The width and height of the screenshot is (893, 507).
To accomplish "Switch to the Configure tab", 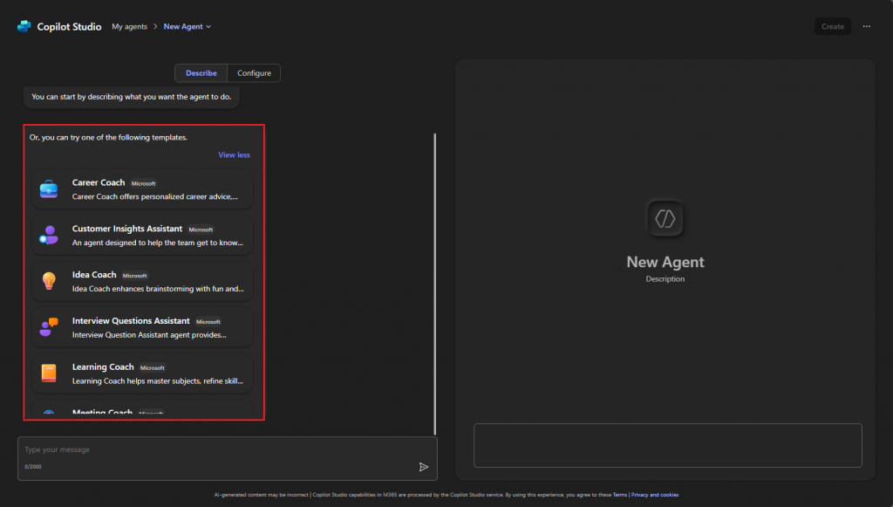I will pyautogui.click(x=254, y=73).
